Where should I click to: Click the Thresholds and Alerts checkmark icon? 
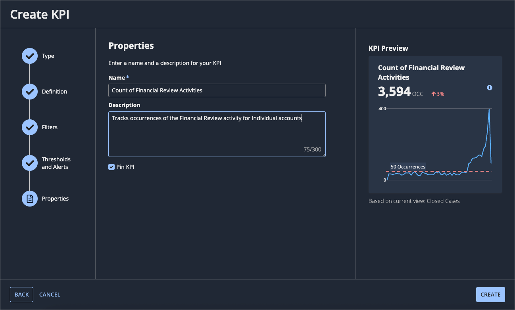29,163
